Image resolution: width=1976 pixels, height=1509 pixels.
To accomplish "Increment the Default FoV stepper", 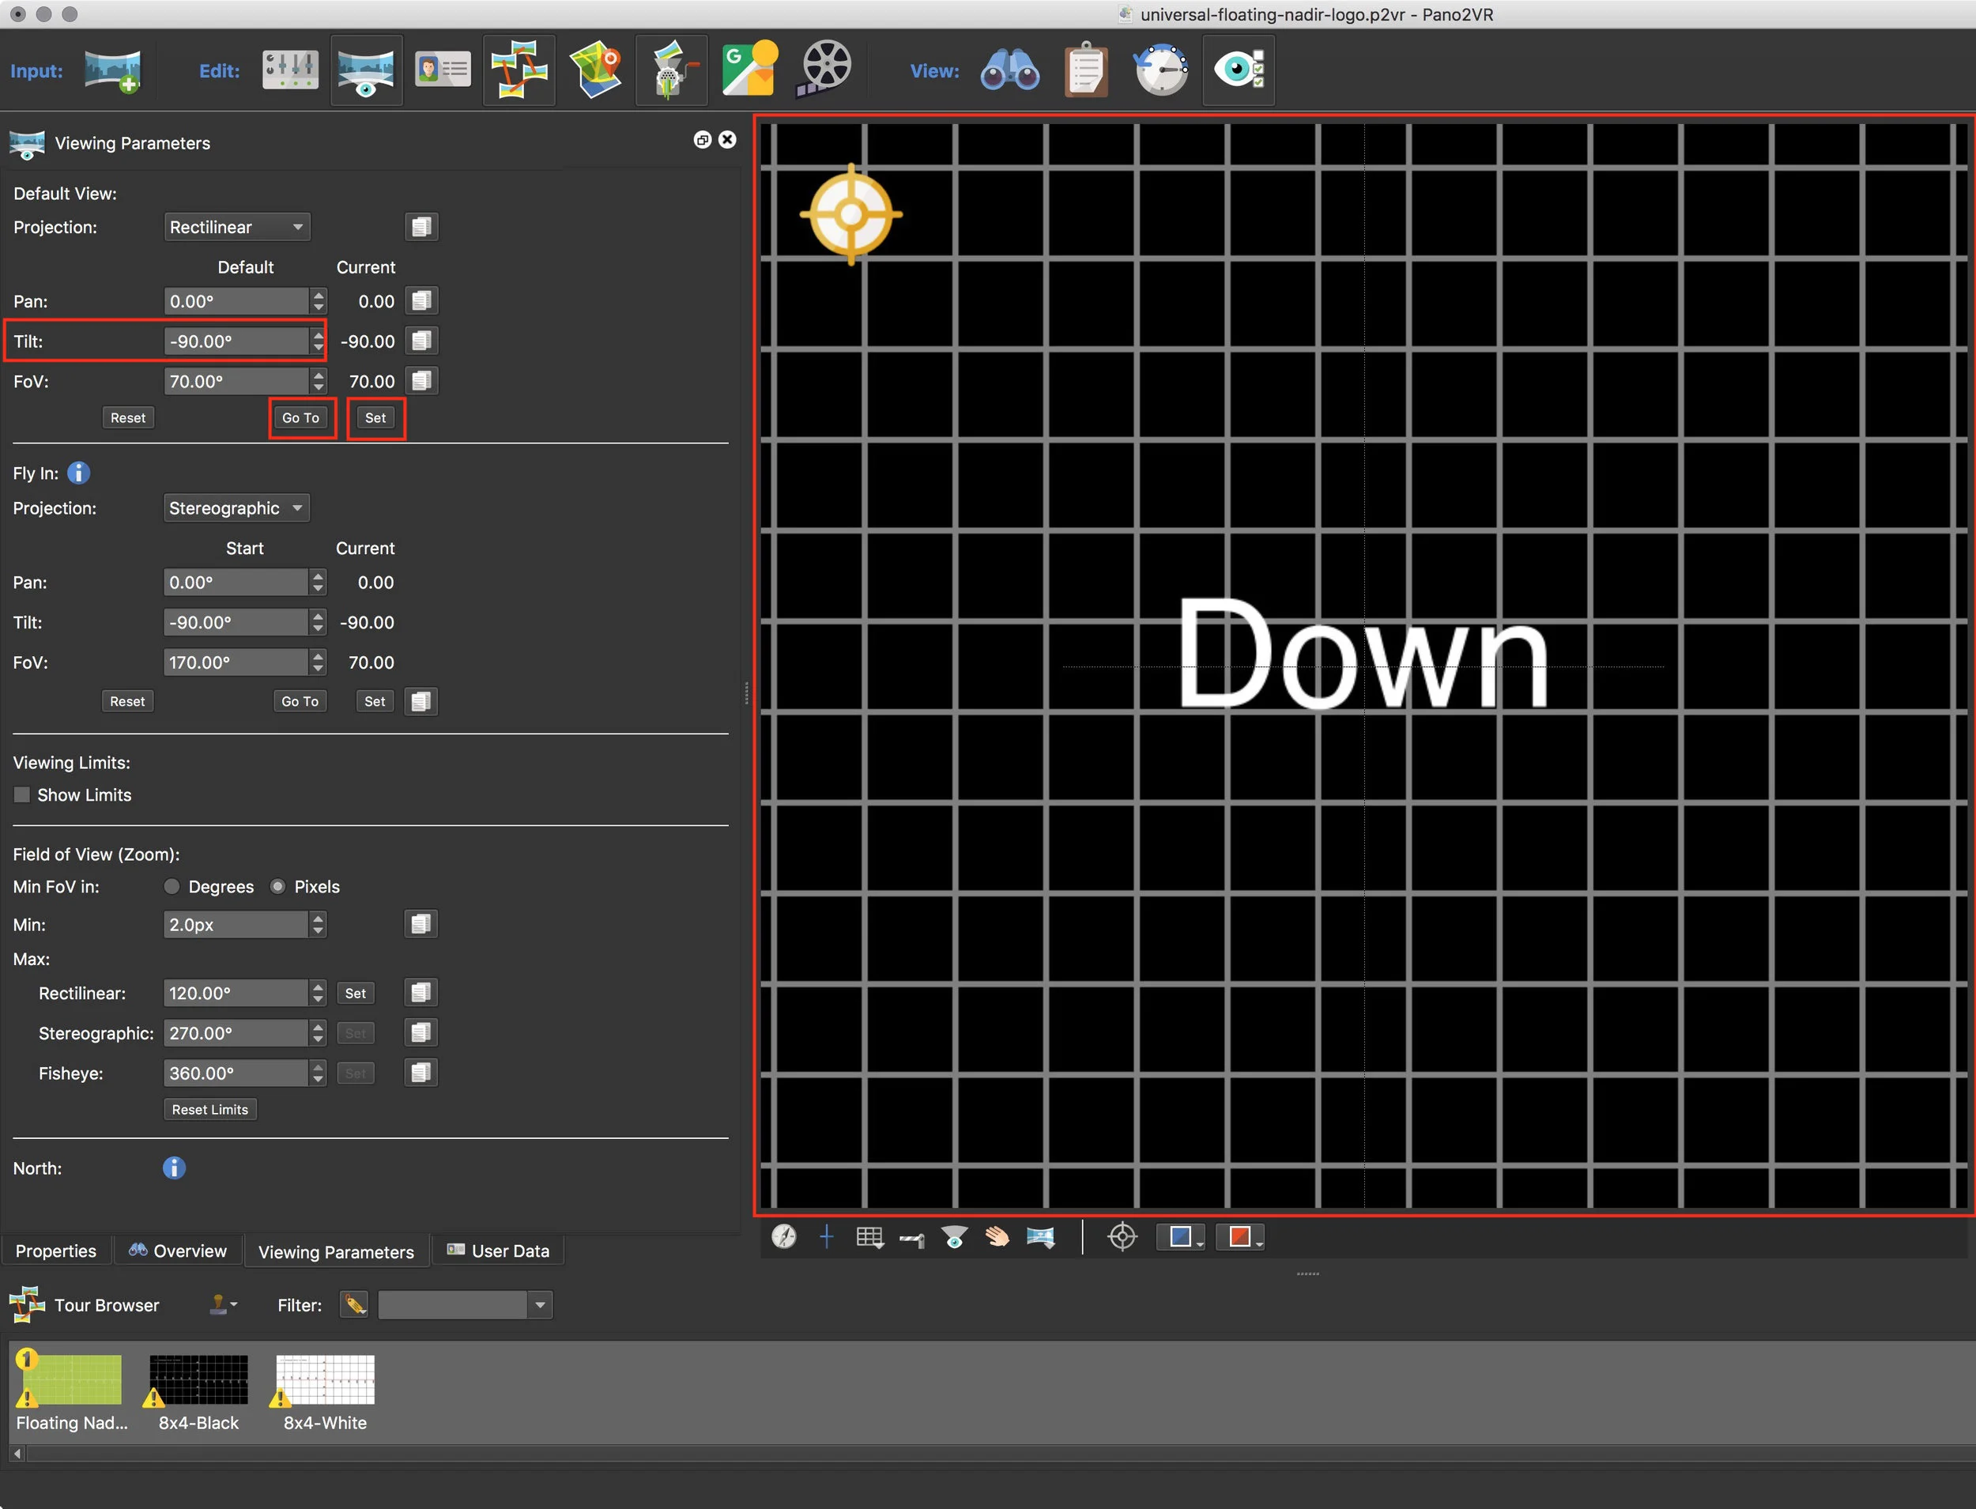I will tap(318, 375).
